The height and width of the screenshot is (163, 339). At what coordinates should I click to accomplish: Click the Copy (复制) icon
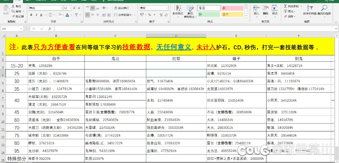(13, 11)
